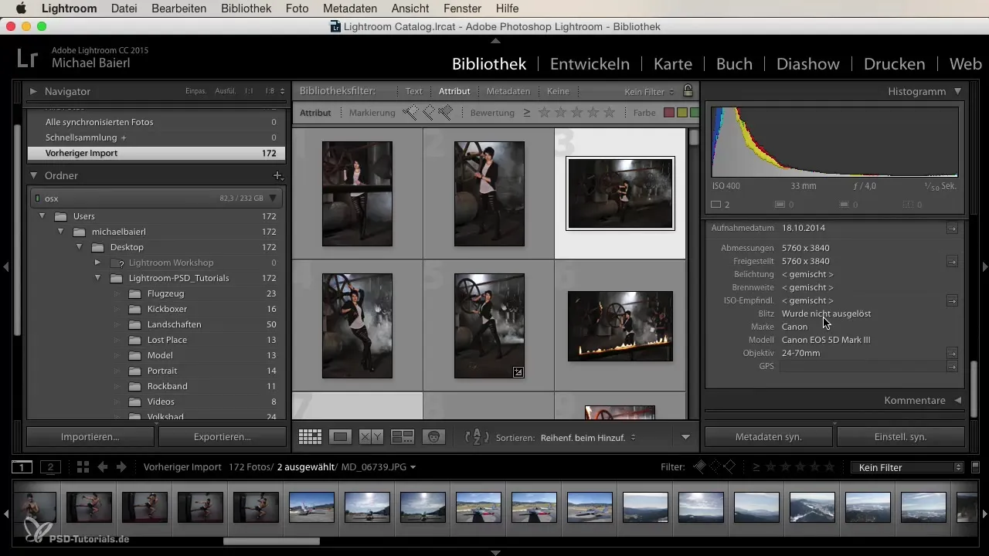Open filmstrip Kein Filter dropdown
Image resolution: width=989 pixels, height=556 pixels.
click(906, 467)
